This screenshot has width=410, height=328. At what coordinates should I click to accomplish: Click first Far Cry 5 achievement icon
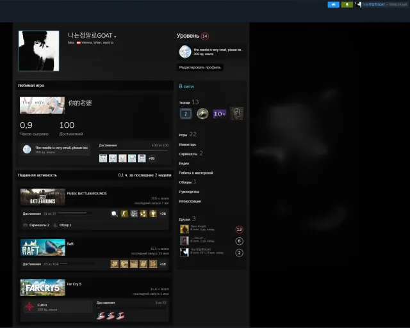point(101,316)
